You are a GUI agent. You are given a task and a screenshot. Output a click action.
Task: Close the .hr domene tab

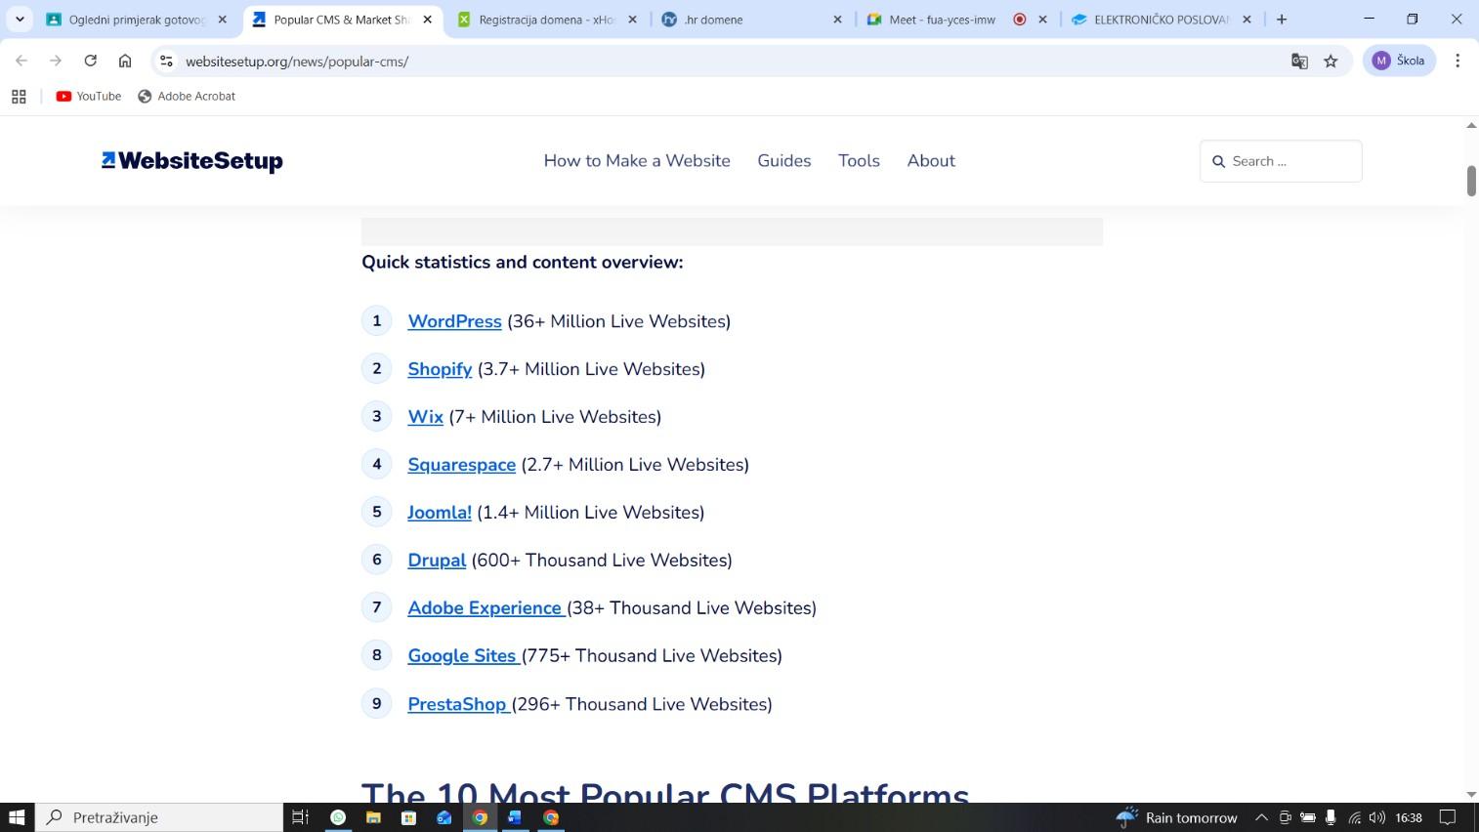837,20
